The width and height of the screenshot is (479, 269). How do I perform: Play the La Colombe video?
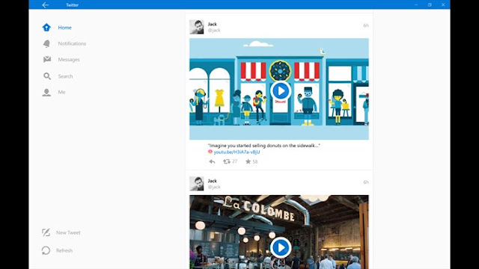(281, 247)
